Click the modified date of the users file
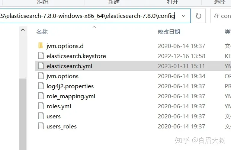The image size is (231, 150). pyautogui.click(x=182, y=116)
